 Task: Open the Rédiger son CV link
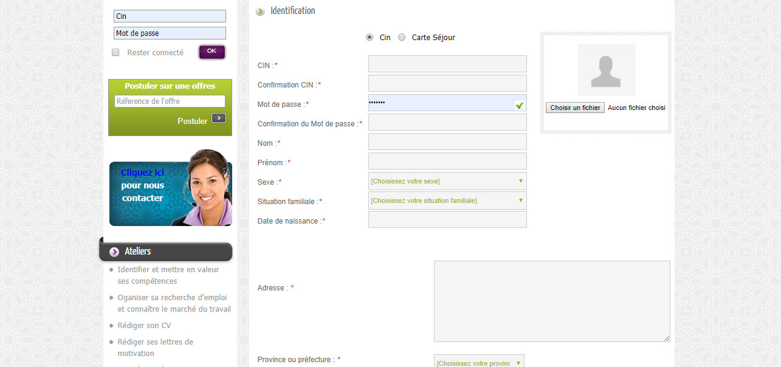(143, 325)
